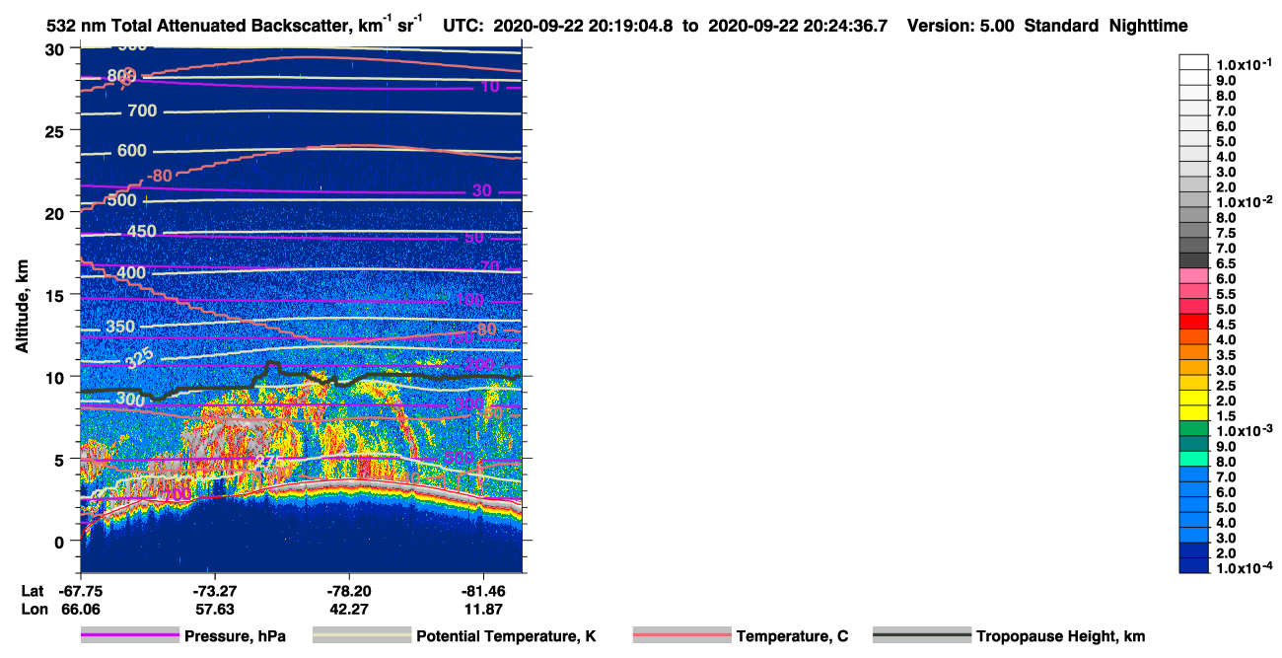Viewport: 1282px width, 658px height.
Task: Click the longitude value 11.87
Action: (x=483, y=610)
